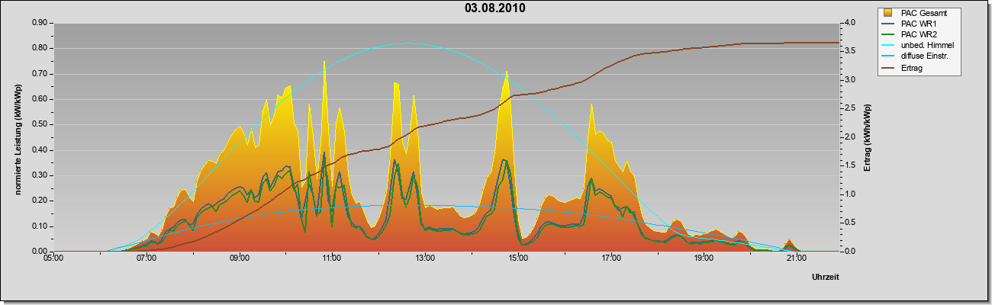Click the 13:00 time axis label

425,258
